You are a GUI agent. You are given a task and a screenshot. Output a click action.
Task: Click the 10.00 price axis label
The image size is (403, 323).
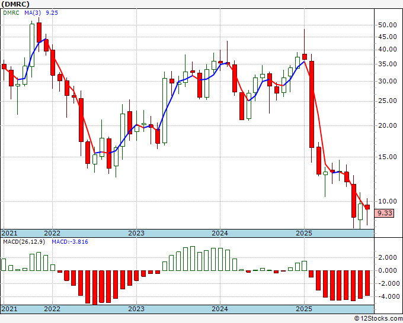point(388,201)
